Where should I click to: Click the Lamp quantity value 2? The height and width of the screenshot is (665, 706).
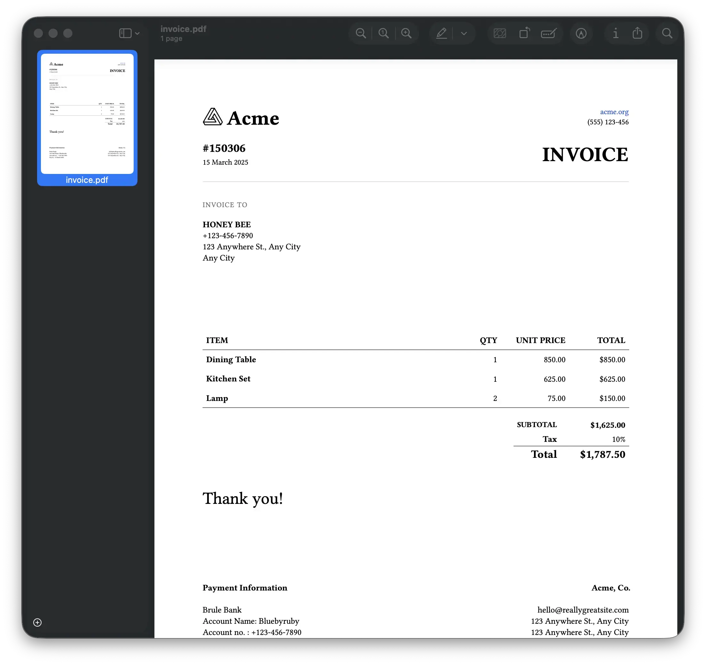click(x=495, y=398)
